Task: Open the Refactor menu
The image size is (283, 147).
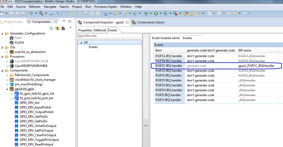Action: 35,7
